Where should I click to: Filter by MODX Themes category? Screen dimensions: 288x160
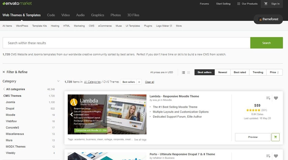(x=16, y=146)
